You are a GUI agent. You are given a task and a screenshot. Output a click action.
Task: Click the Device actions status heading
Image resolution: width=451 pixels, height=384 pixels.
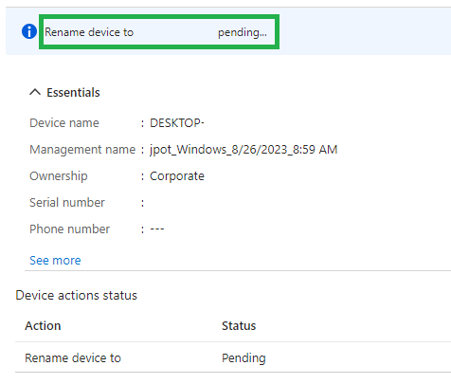pyautogui.click(x=76, y=296)
